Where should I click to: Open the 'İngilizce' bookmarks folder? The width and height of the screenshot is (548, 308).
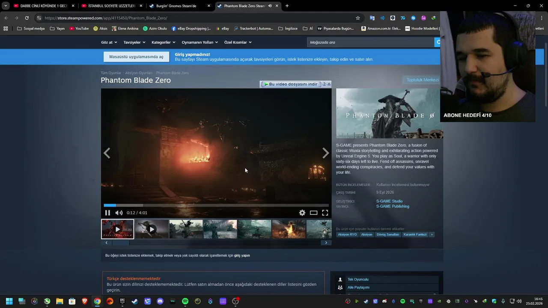[288, 29]
